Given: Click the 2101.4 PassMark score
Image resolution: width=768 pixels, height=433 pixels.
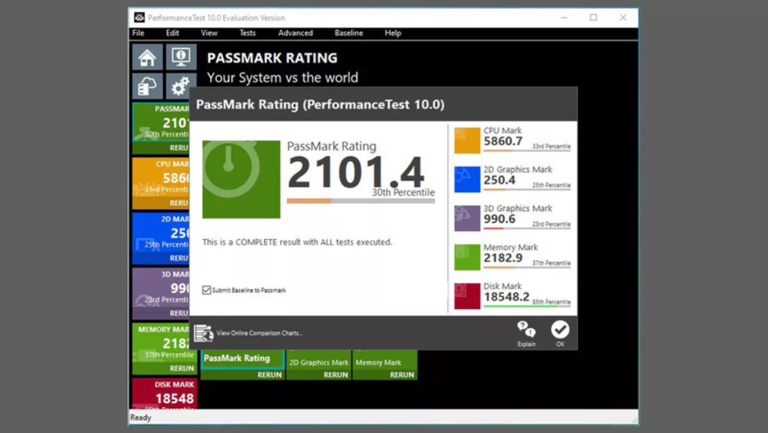Looking at the screenshot, I should tap(356, 173).
